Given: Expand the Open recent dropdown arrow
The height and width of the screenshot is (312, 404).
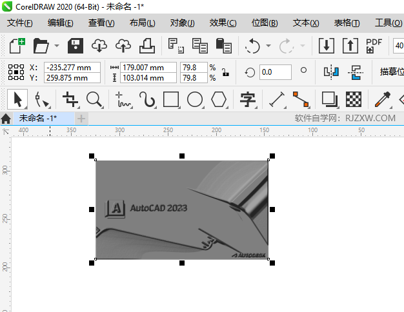Looking at the screenshot, I should coord(57,46).
